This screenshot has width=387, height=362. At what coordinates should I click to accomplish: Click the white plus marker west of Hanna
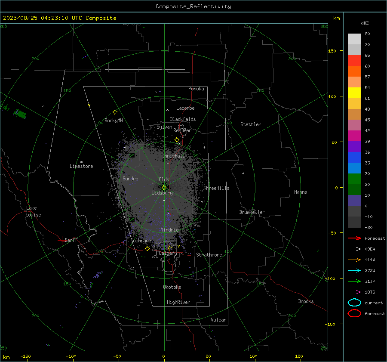(x=243, y=173)
